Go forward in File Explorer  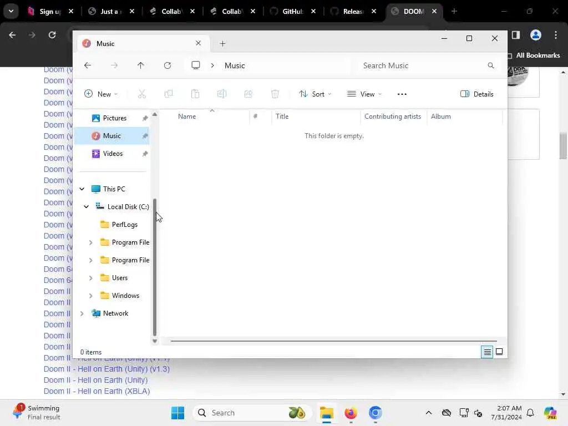(x=114, y=65)
